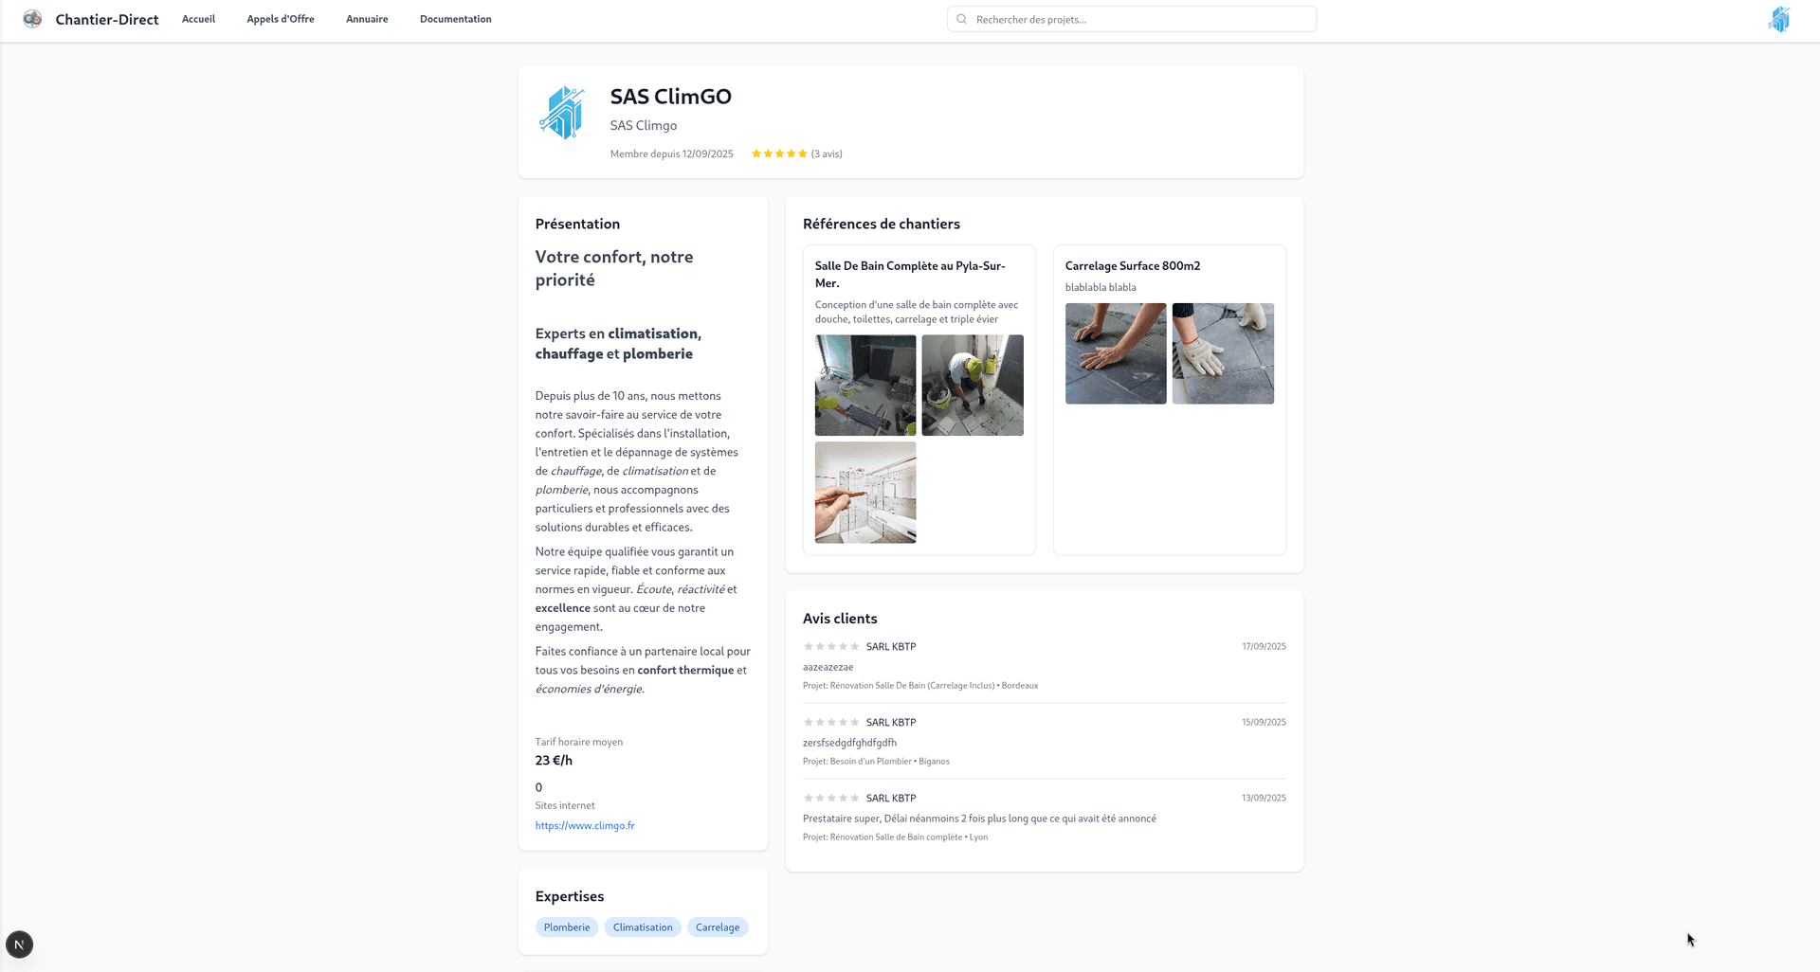Click the five-star rating in profile header
This screenshot has width=1820, height=972.
point(778,153)
